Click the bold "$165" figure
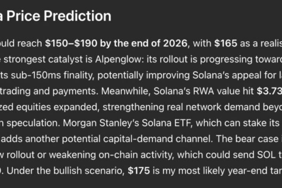282x188 pixels. coord(226,43)
